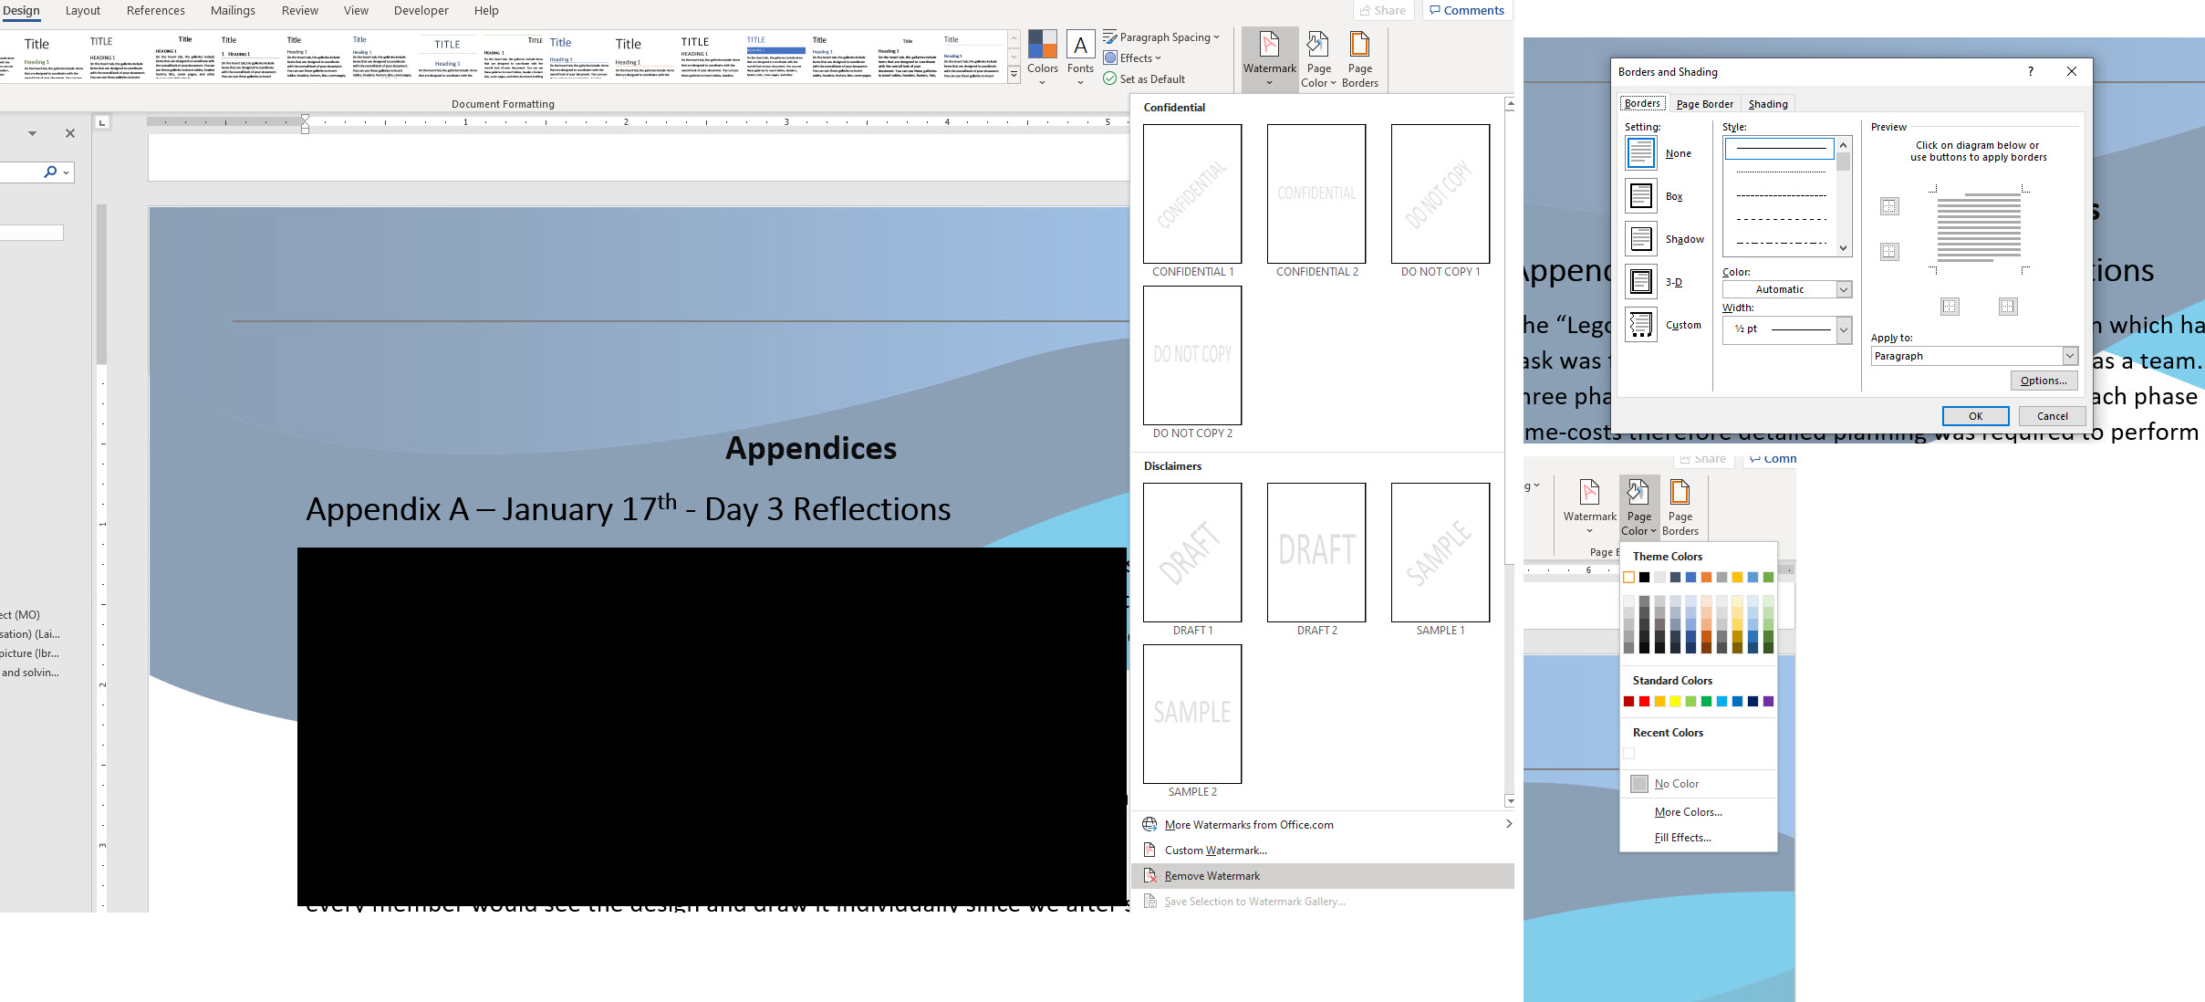Switch to the Shading tab
The width and height of the screenshot is (2205, 1002).
click(x=1767, y=104)
